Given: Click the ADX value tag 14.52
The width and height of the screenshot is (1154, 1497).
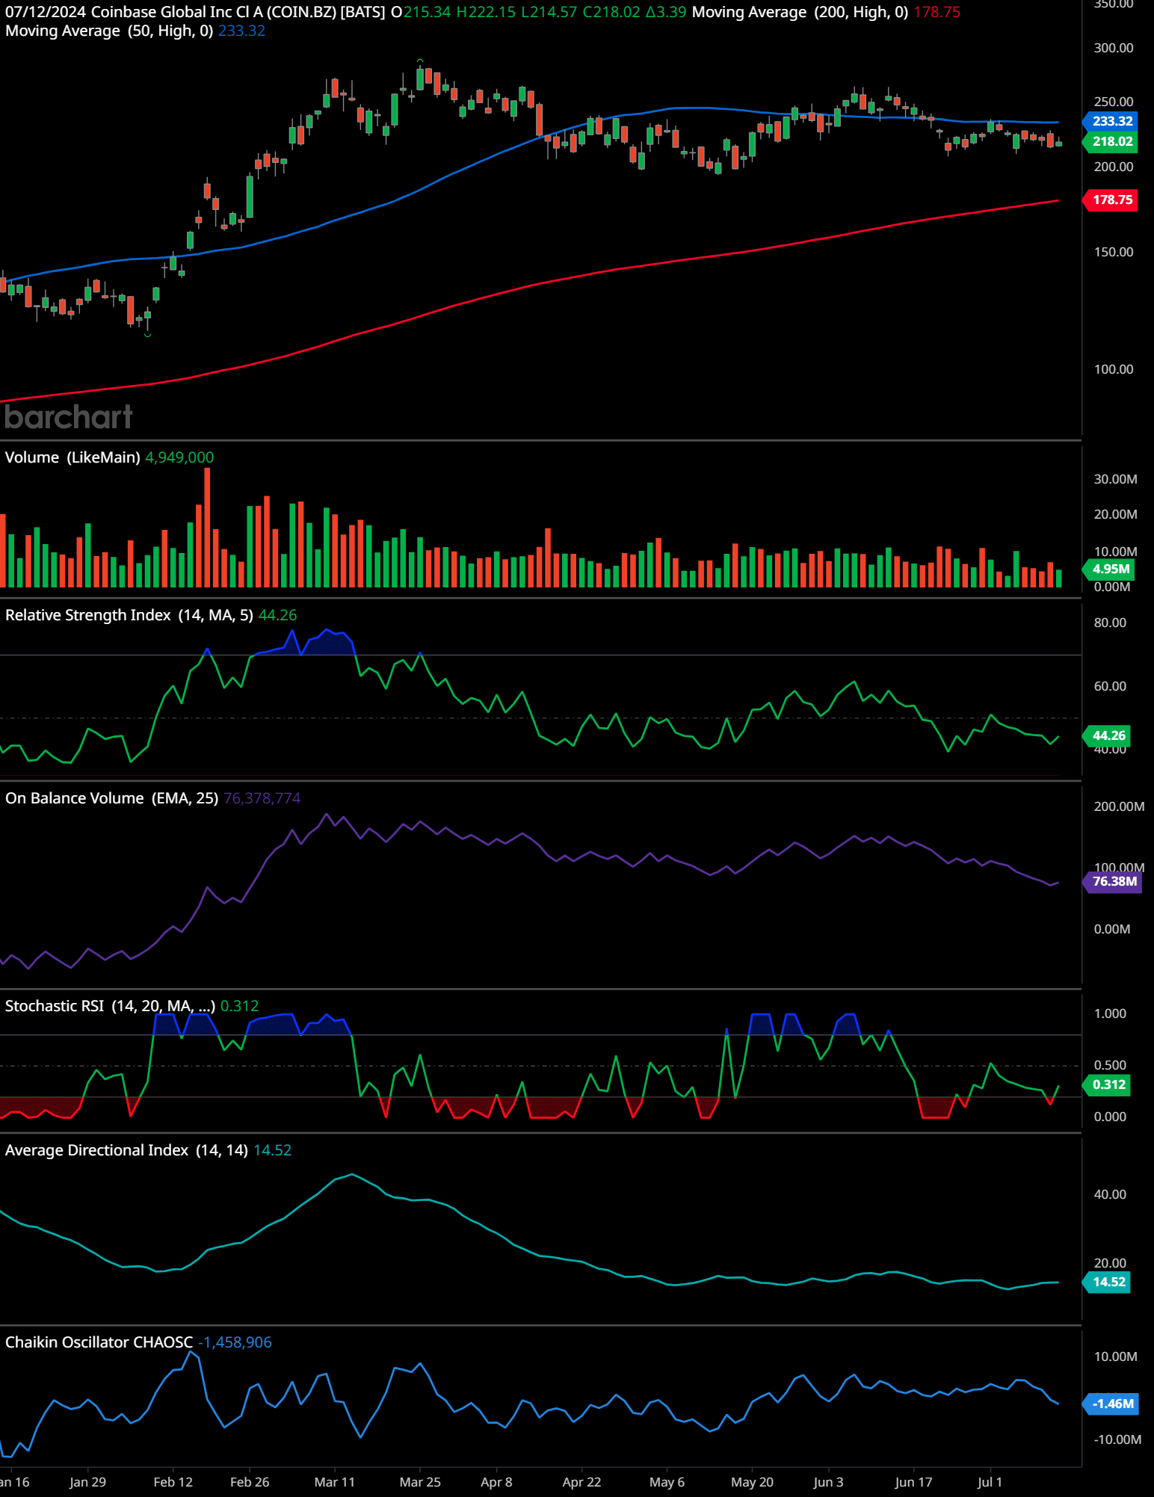Looking at the screenshot, I should coord(1108,1282).
